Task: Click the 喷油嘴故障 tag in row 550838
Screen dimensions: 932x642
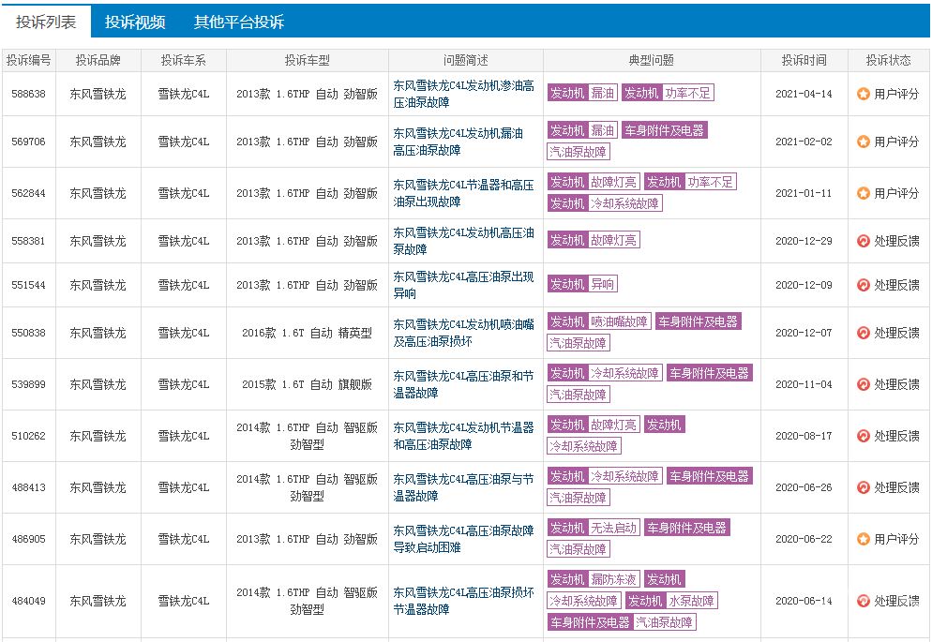Action: pos(619,321)
